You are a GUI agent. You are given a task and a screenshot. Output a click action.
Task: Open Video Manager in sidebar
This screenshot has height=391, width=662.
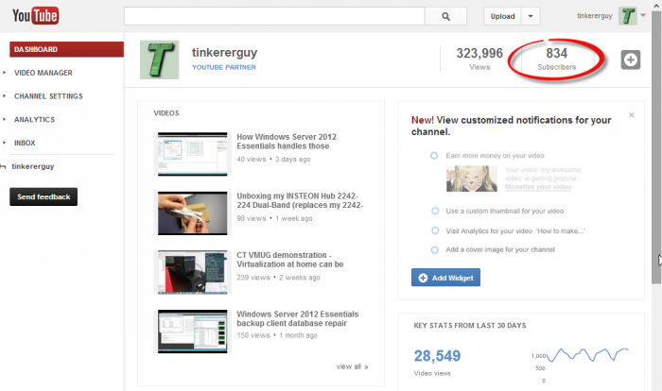coord(44,73)
